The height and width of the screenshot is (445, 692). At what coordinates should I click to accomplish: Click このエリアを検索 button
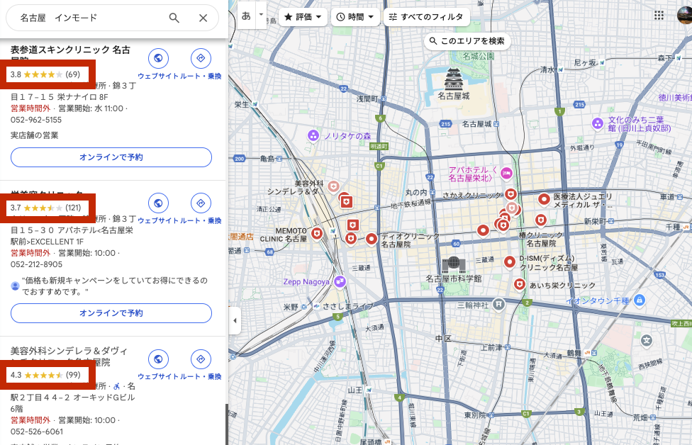[467, 41]
